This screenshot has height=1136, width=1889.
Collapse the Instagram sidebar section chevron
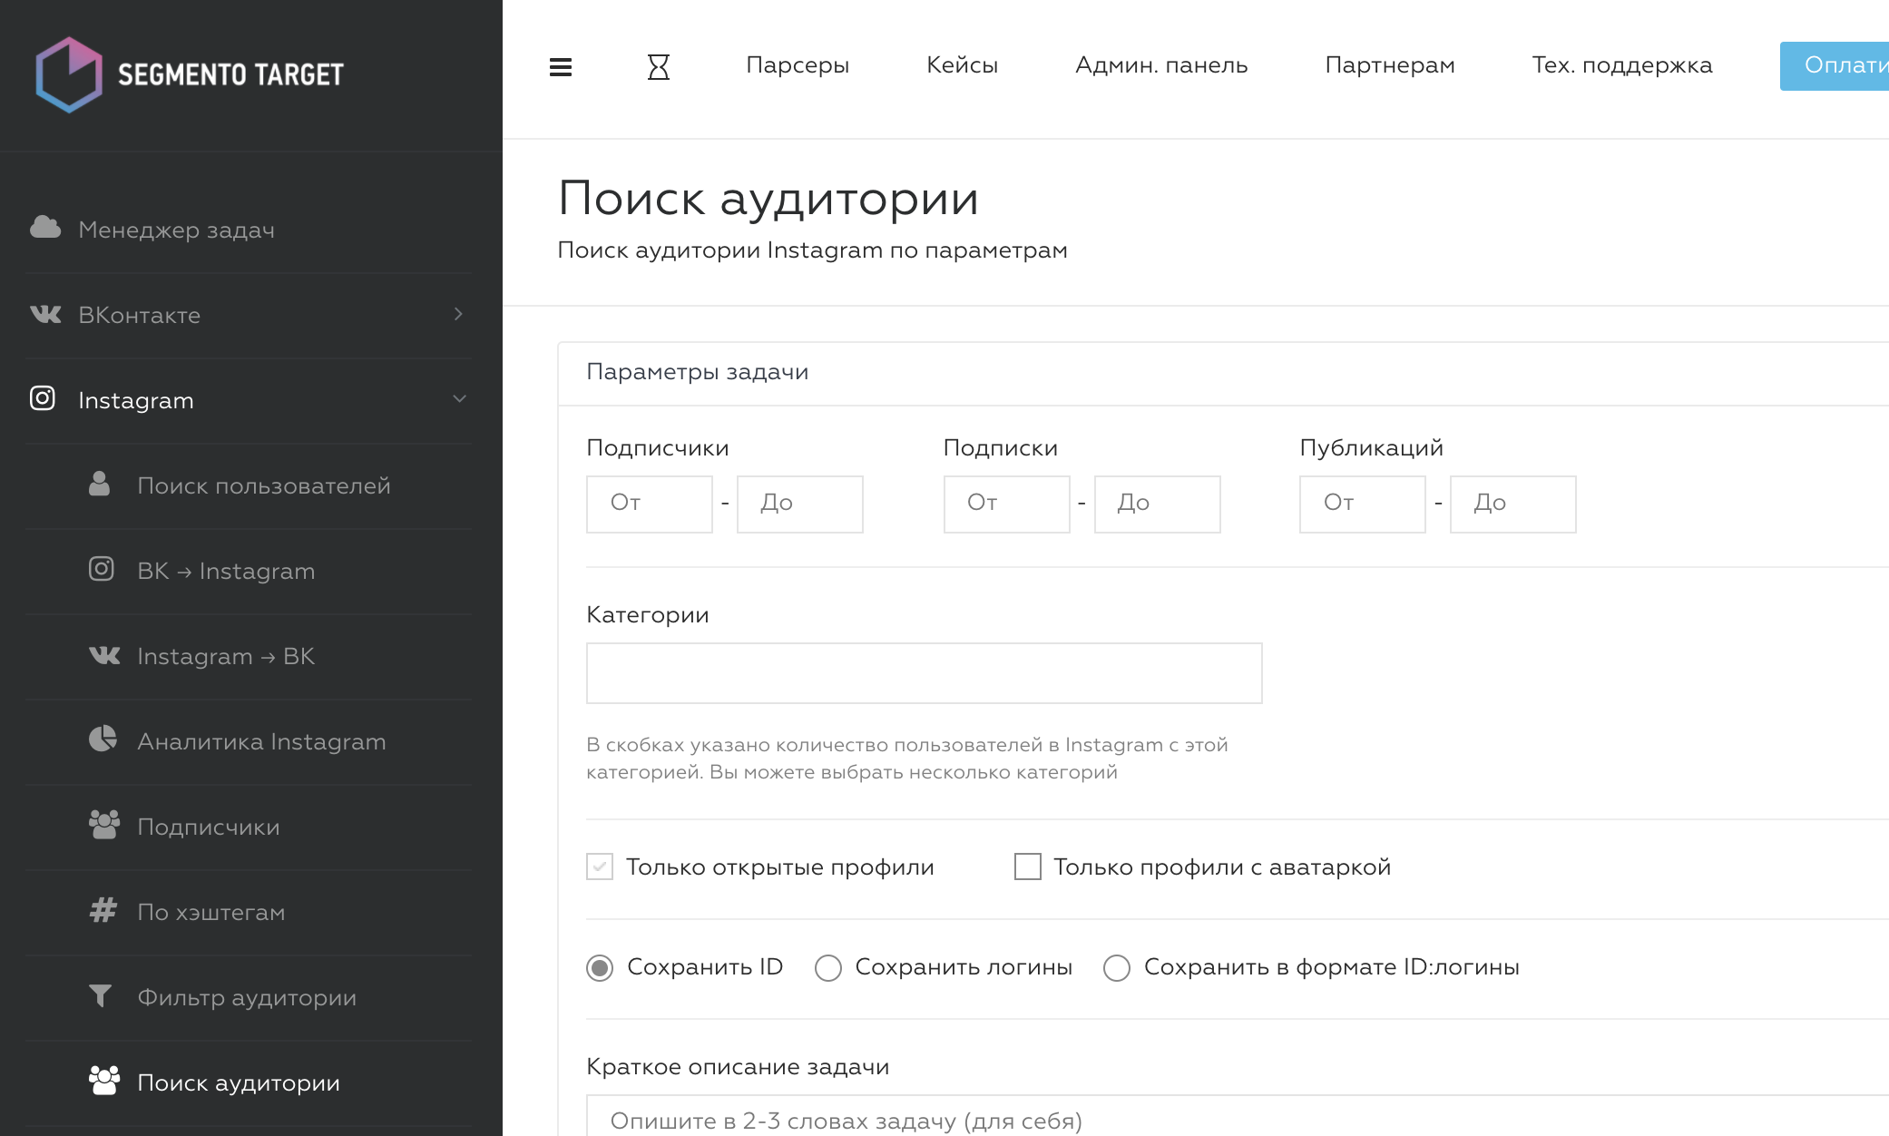(459, 399)
